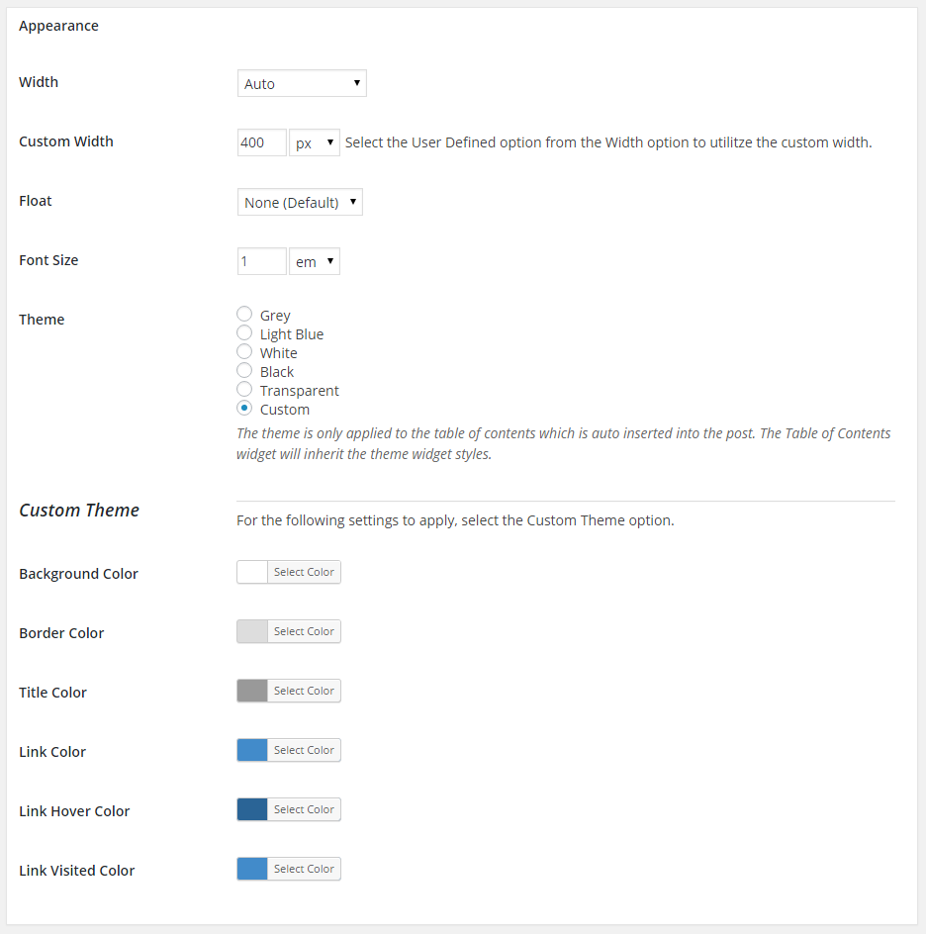926x934 pixels.
Task: Select the White theme radio button
Action: coord(244,352)
